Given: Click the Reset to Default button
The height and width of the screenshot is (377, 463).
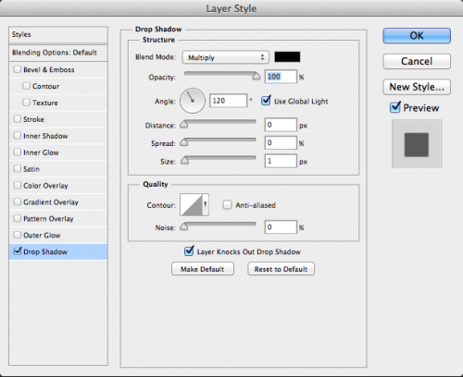Looking at the screenshot, I should coord(281,269).
